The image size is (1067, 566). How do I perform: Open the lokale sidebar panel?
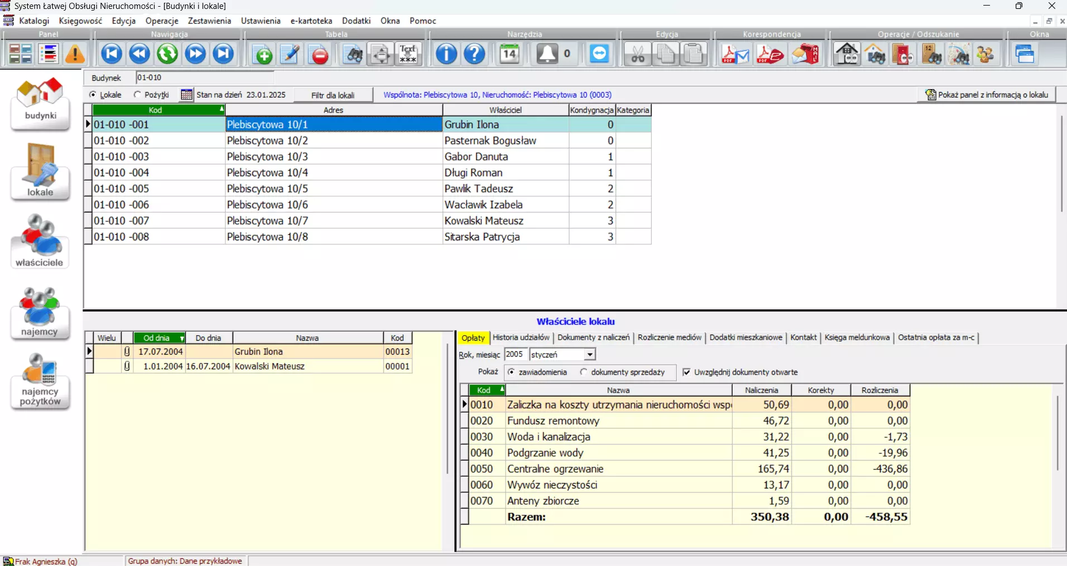[40, 172]
